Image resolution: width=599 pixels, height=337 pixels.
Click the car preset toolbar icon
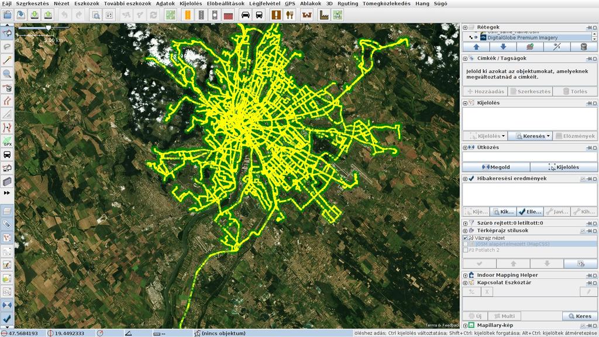[245, 15]
